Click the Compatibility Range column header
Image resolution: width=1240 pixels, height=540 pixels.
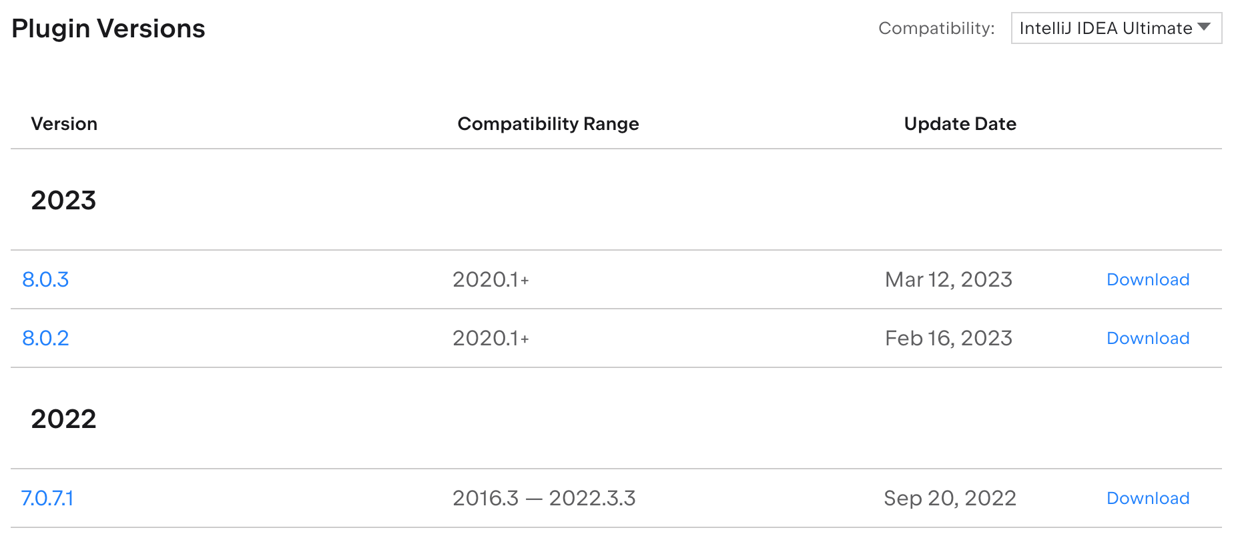click(548, 124)
